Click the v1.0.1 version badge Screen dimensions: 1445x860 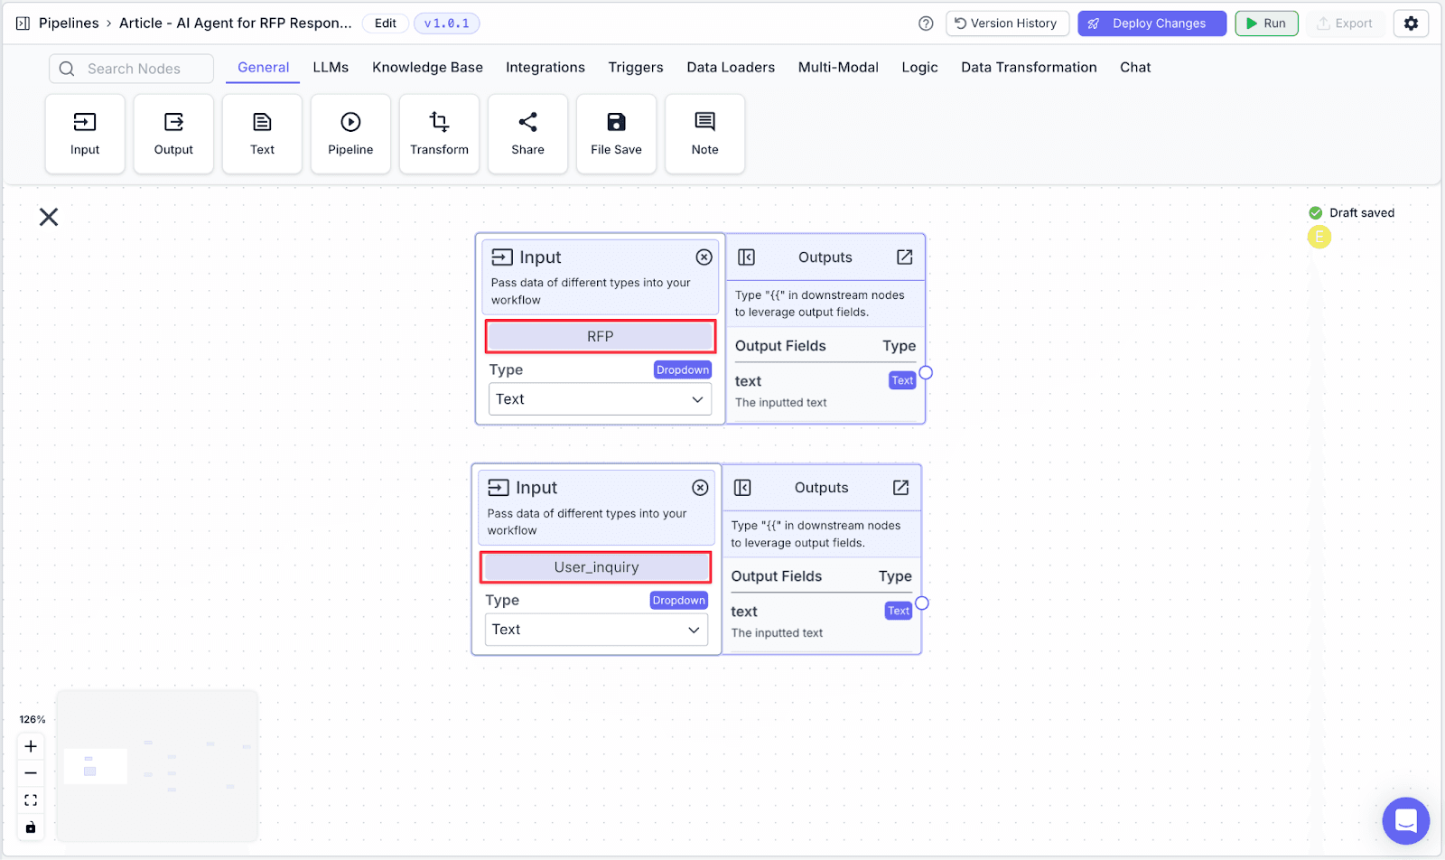pos(446,23)
